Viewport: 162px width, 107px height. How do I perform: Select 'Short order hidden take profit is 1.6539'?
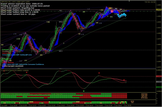point(20,10)
